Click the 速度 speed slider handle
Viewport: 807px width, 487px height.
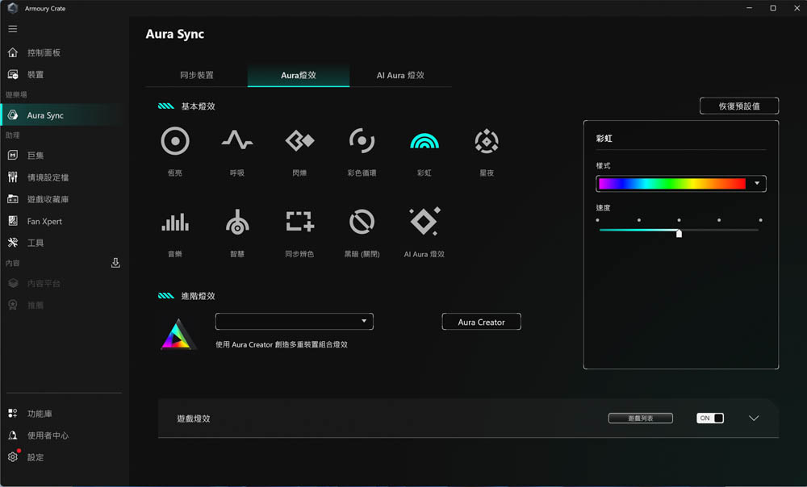(679, 233)
